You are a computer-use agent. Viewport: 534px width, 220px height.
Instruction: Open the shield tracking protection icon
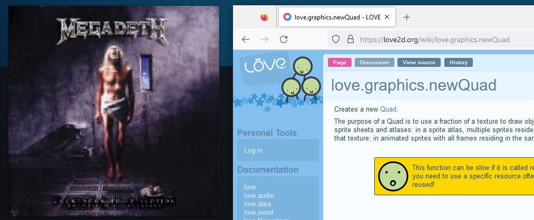click(x=336, y=39)
